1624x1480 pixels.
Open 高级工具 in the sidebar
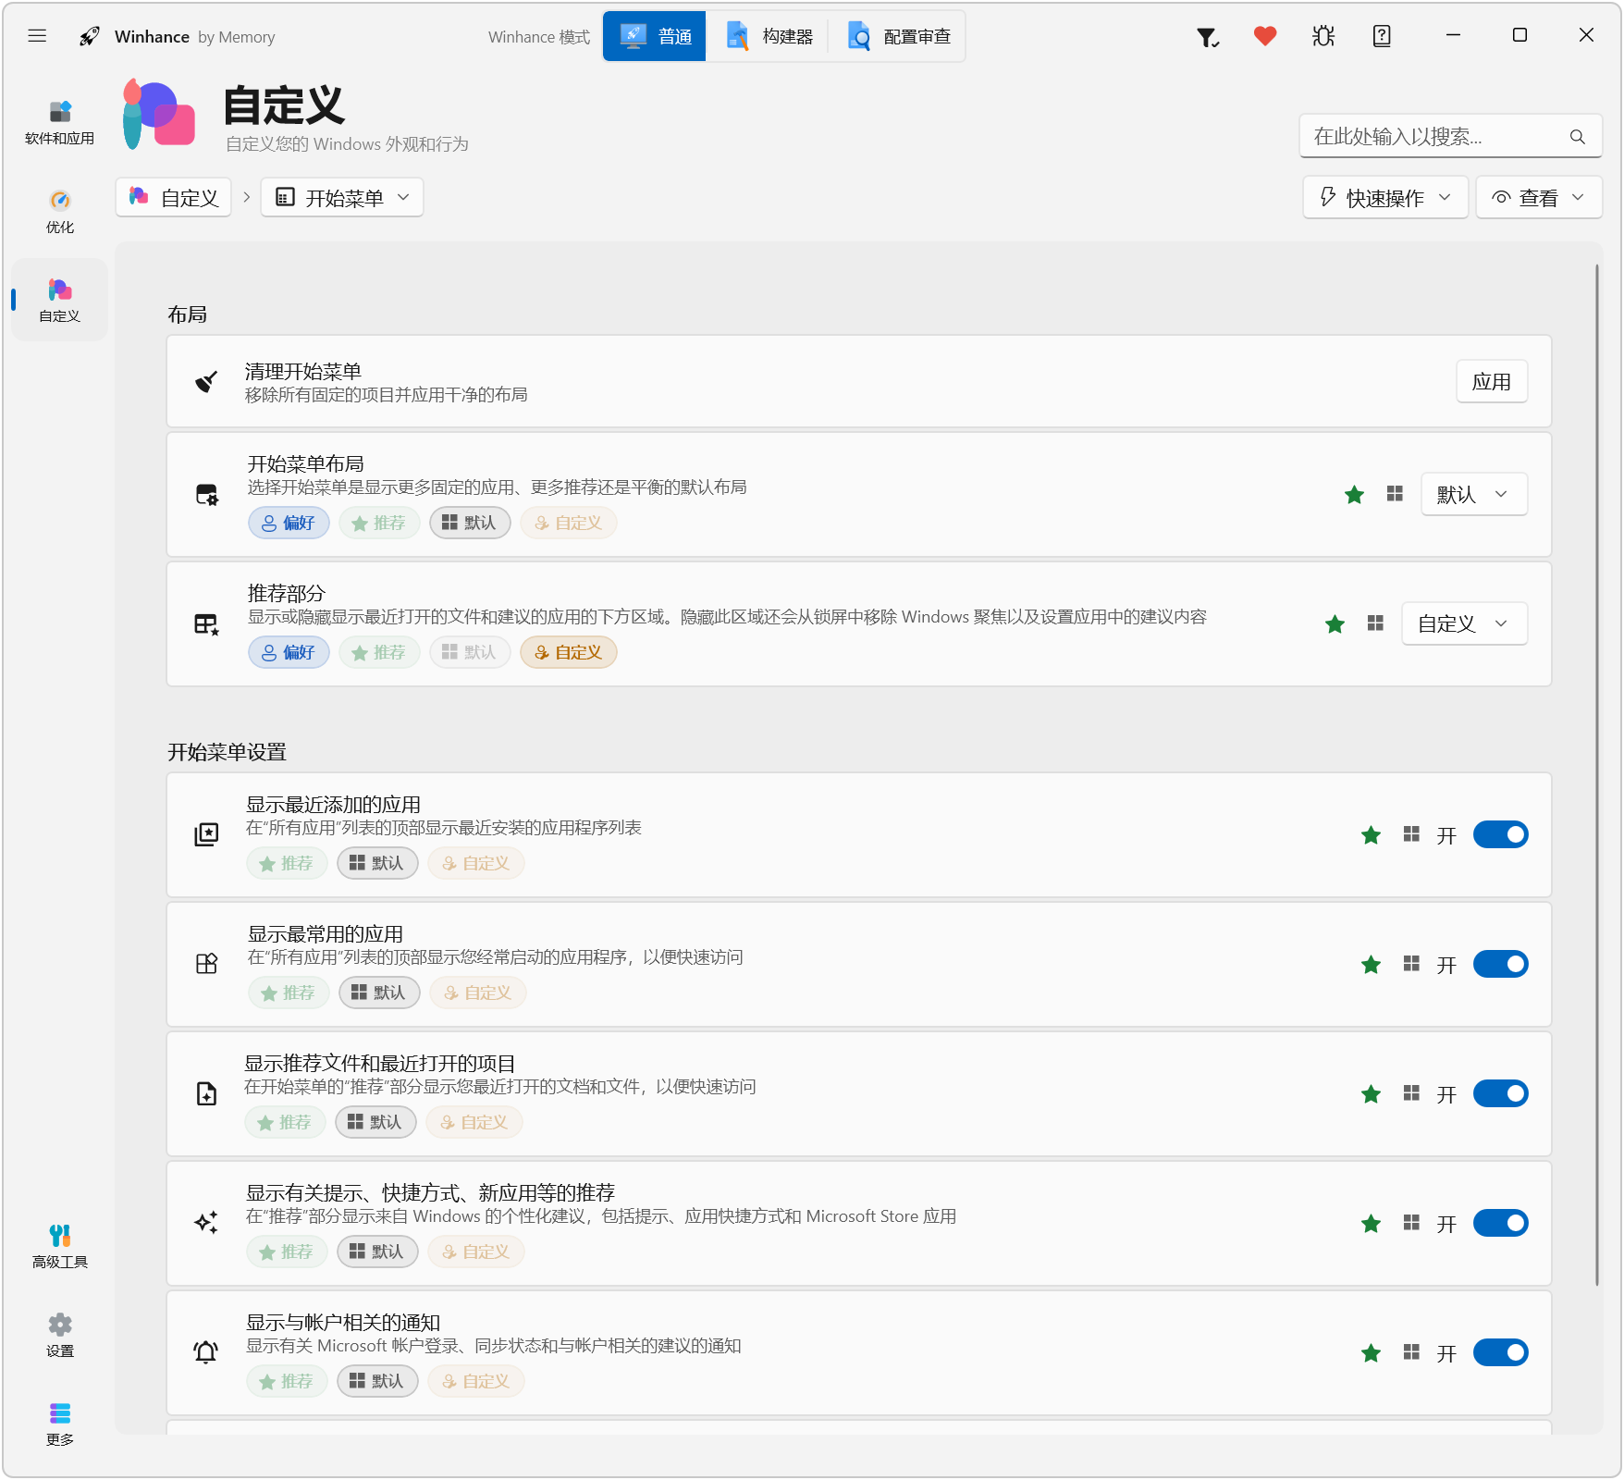60,1246
